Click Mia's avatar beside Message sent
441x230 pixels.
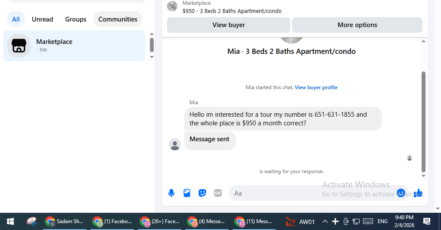174,144
